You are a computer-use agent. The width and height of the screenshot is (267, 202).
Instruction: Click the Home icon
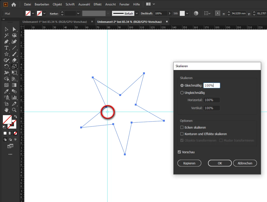pos(14,5)
